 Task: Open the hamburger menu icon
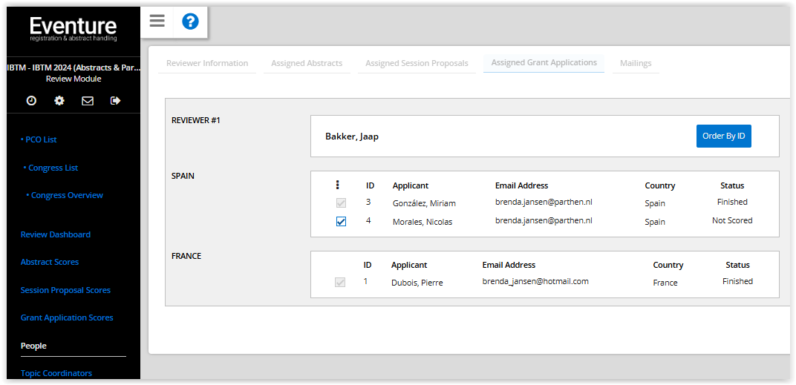pos(157,22)
